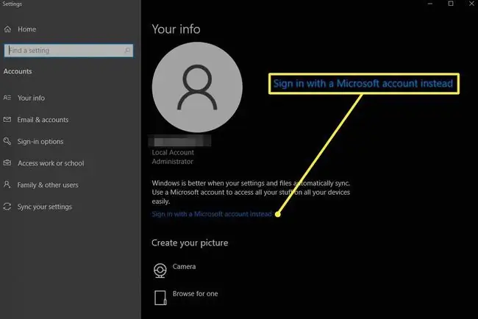Viewport: 478px width, 319px height.
Task: Open the Family & other users label
Action: pyautogui.click(x=48, y=185)
